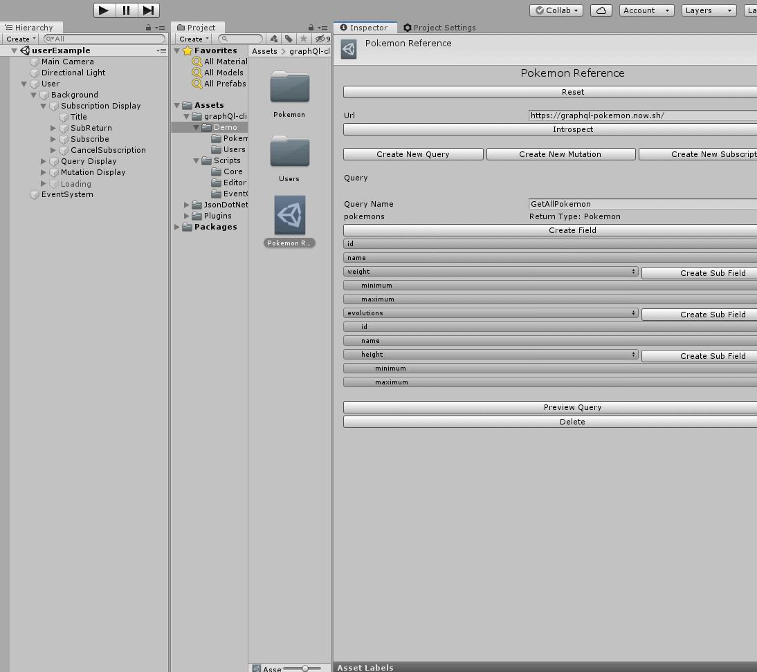This screenshot has height=672, width=757.
Task: Open Hierarchy Create dropdown
Action: pos(21,39)
